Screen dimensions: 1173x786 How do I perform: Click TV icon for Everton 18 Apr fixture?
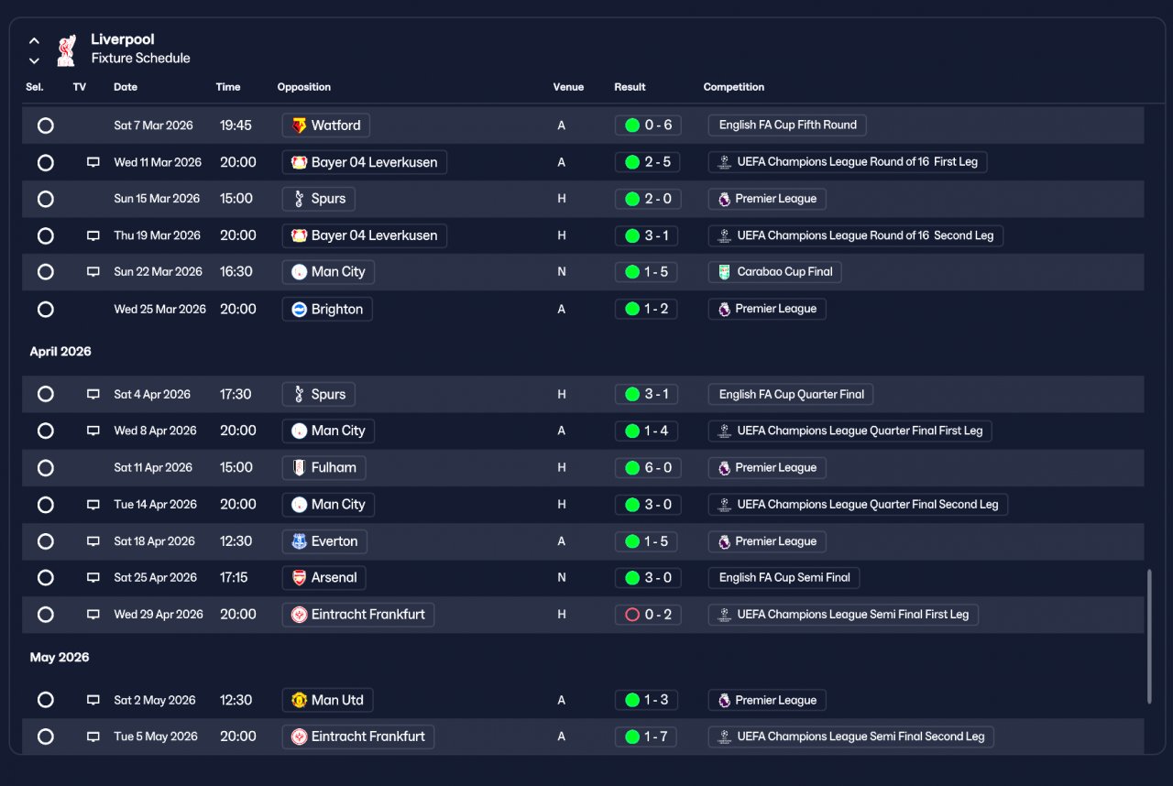click(x=93, y=541)
